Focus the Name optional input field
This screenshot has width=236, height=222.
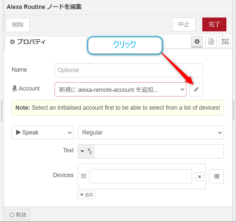(129, 70)
